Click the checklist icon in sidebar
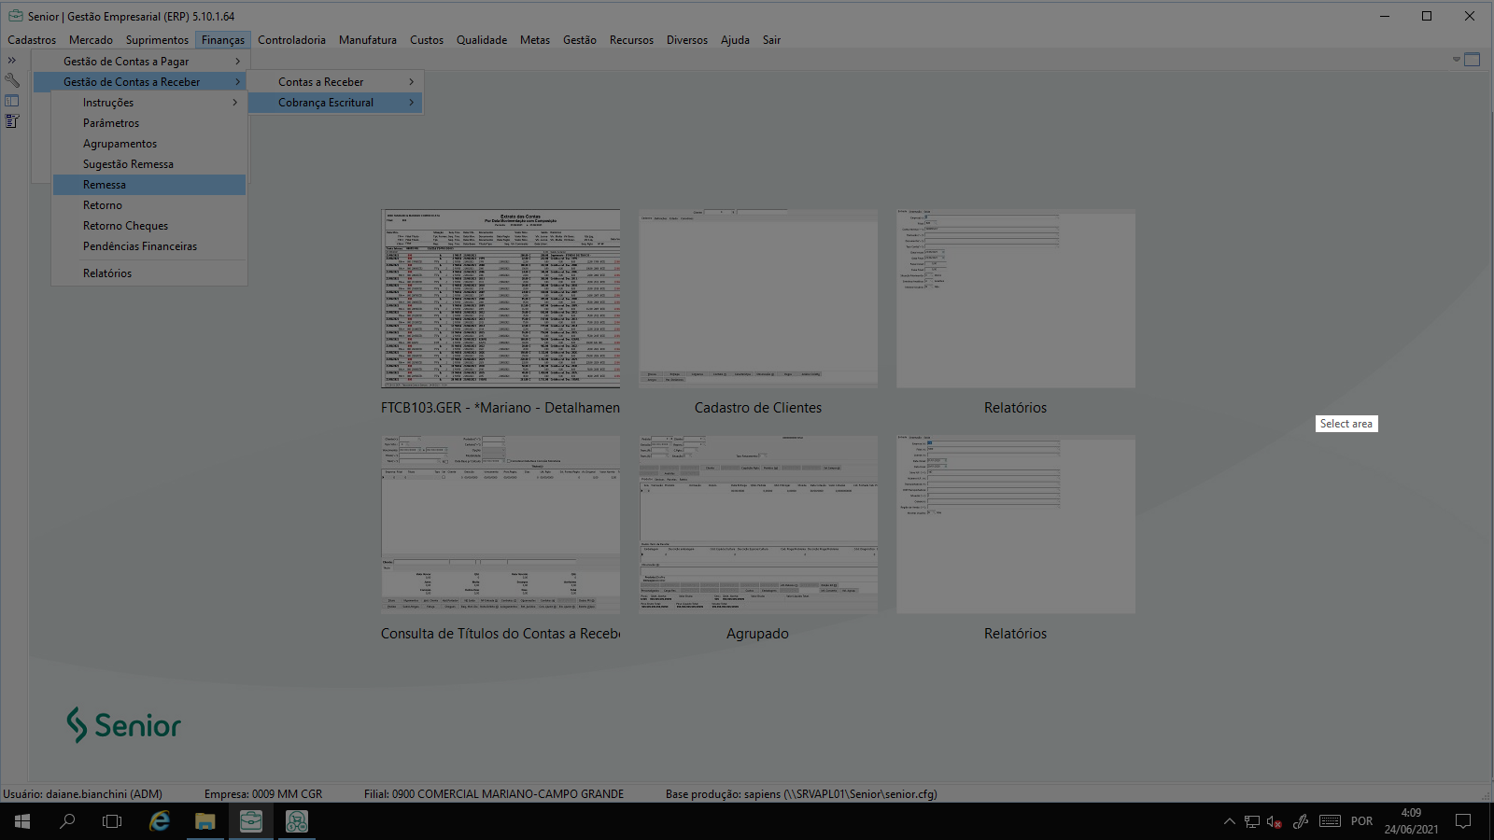The height and width of the screenshot is (840, 1494). (x=12, y=121)
